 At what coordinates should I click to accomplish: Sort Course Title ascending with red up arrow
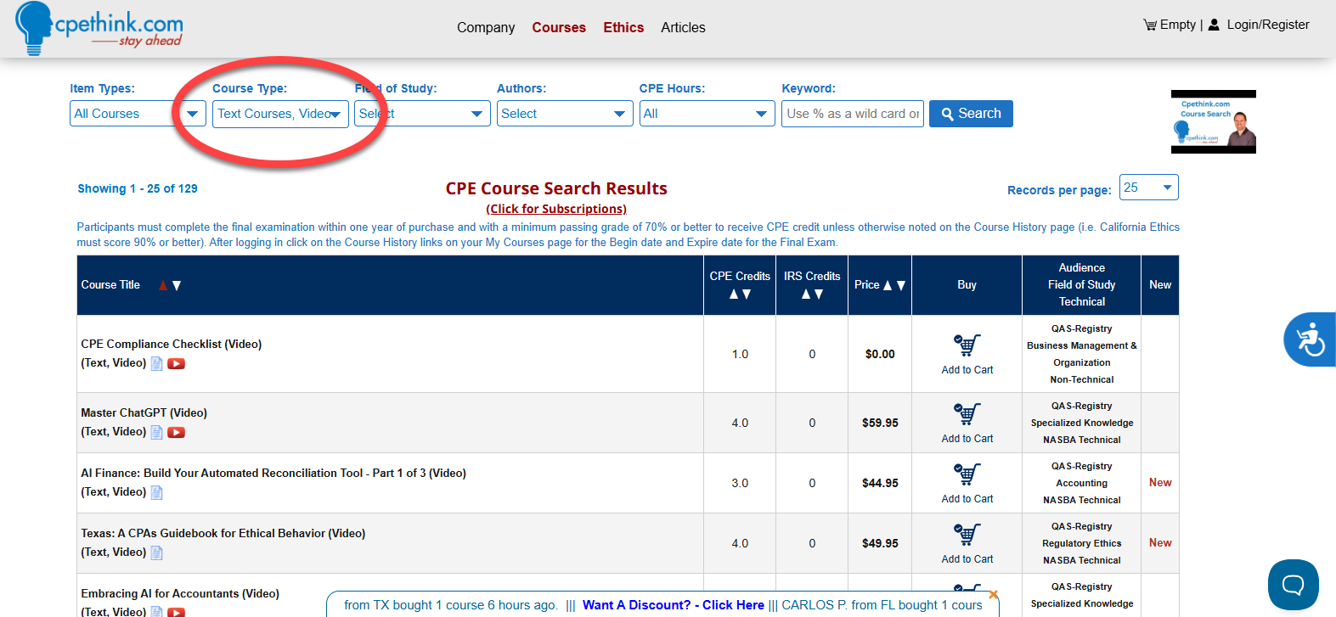point(163,285)
